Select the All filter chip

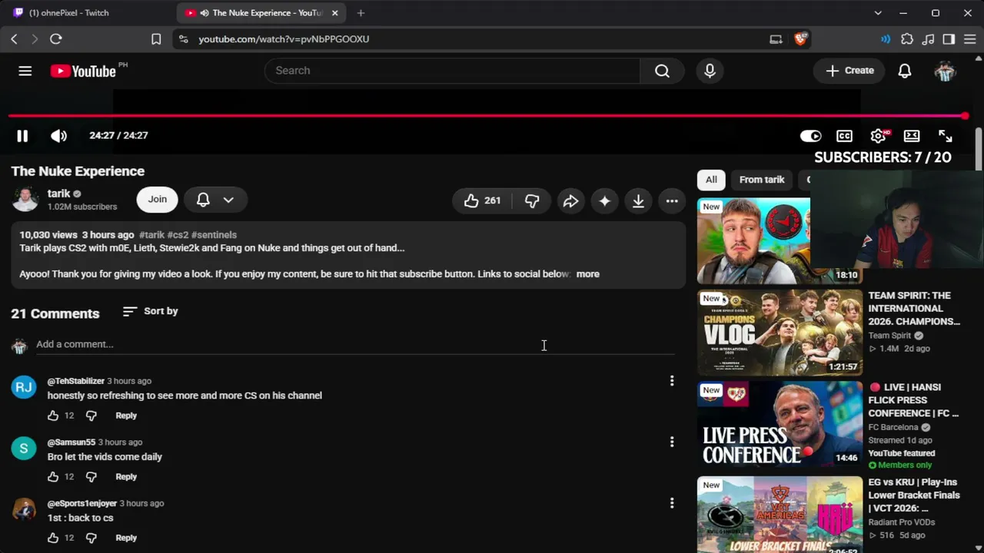click(711, 180)
